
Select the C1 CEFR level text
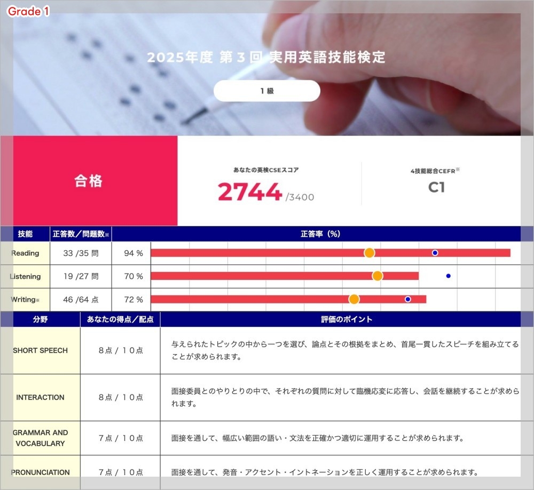[436, 187]
